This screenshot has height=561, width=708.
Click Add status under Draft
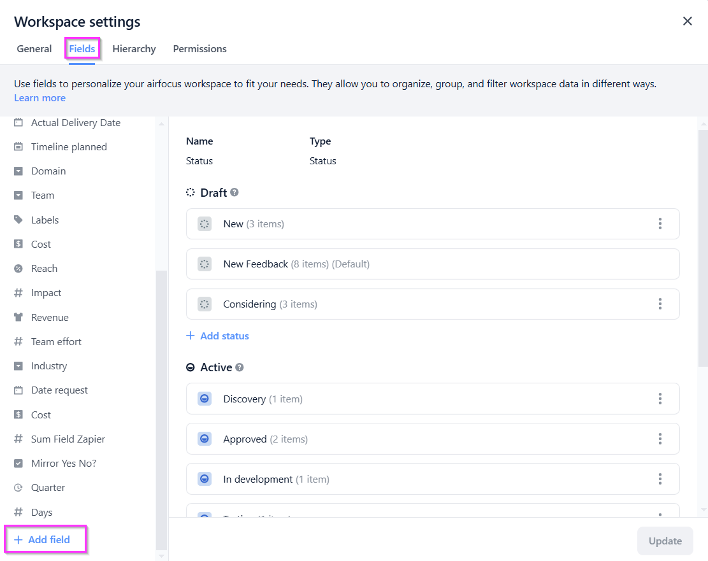click(218, 336)
